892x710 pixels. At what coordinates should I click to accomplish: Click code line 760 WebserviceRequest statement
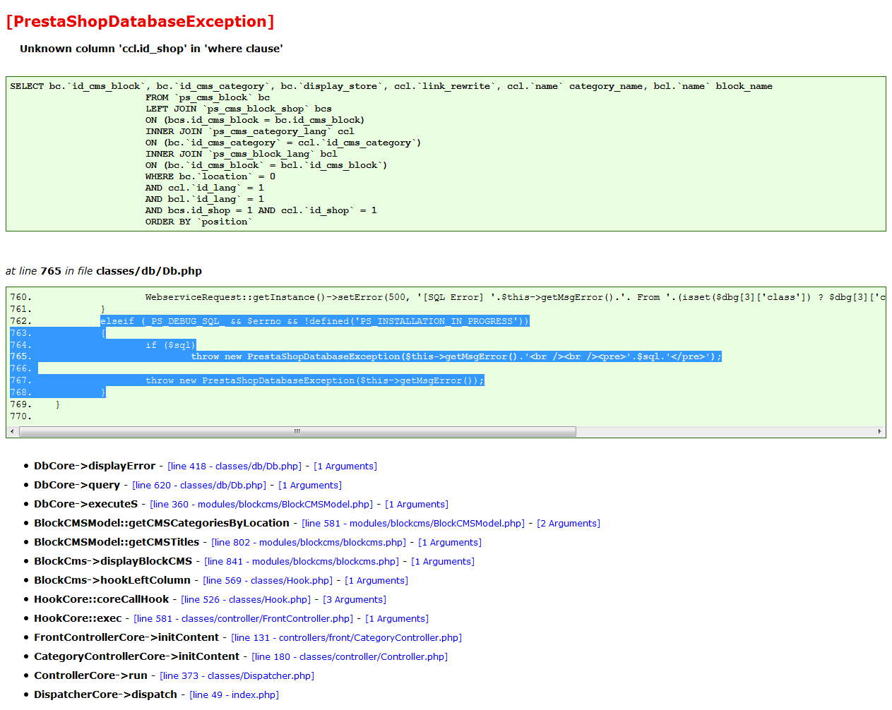coord(515,298)
